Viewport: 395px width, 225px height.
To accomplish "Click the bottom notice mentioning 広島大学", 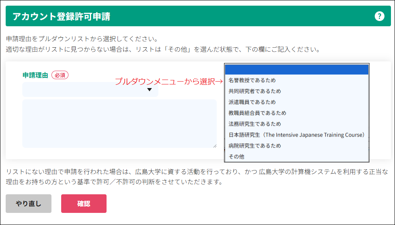I will (197, 177).
